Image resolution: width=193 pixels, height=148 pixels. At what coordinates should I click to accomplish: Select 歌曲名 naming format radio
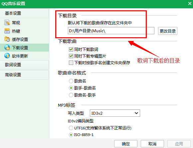point(71,81)
